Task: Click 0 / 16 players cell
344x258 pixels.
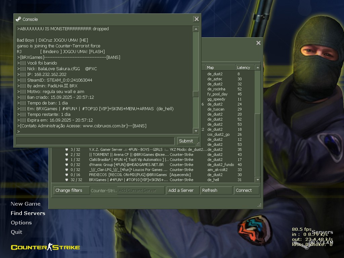Action: pos(75,175)
